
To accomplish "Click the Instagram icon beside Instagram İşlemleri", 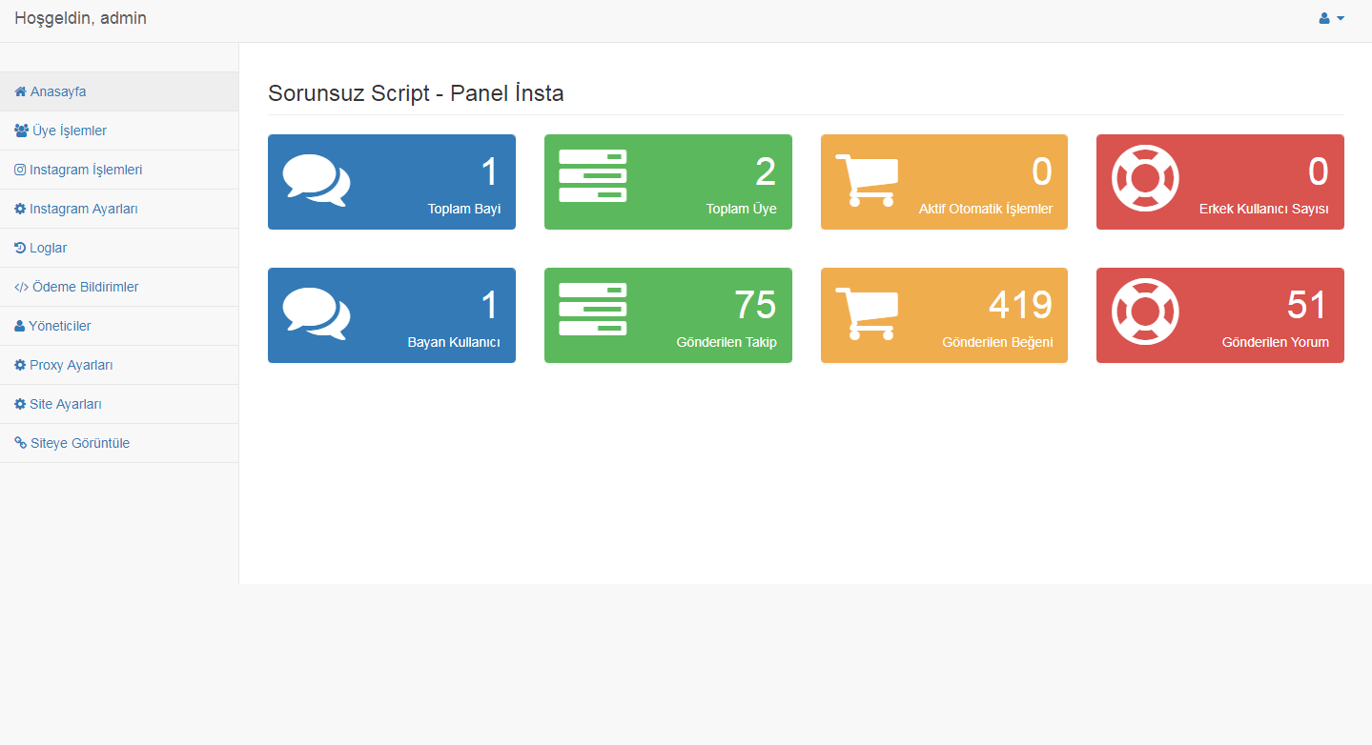I will click(20, 170).
